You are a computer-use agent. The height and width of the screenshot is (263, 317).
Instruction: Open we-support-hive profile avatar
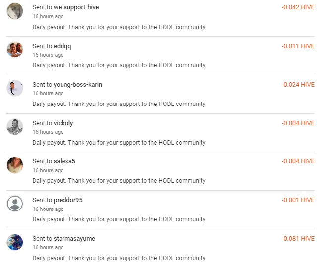[x=15, y=11]
